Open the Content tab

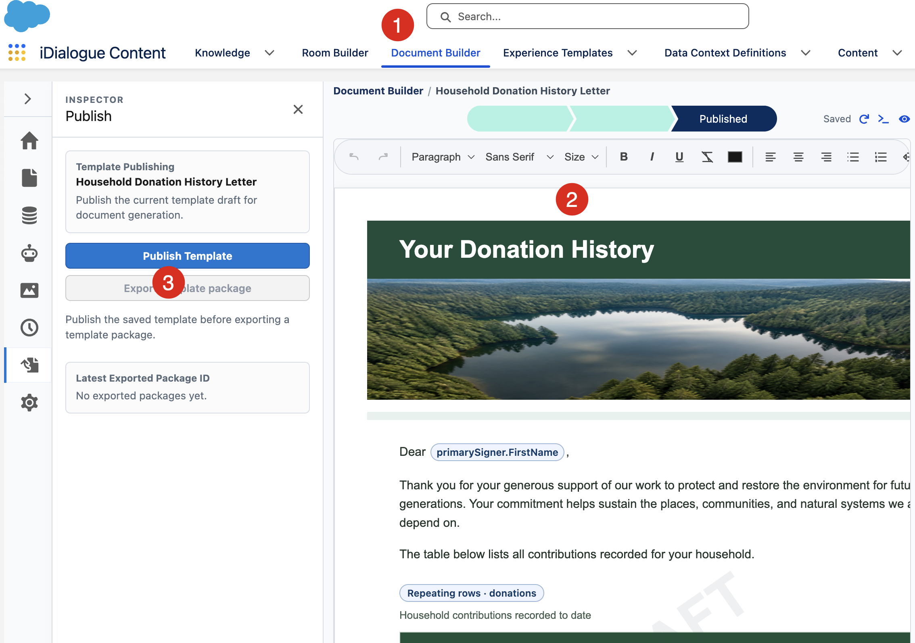[x=858, y=53]
